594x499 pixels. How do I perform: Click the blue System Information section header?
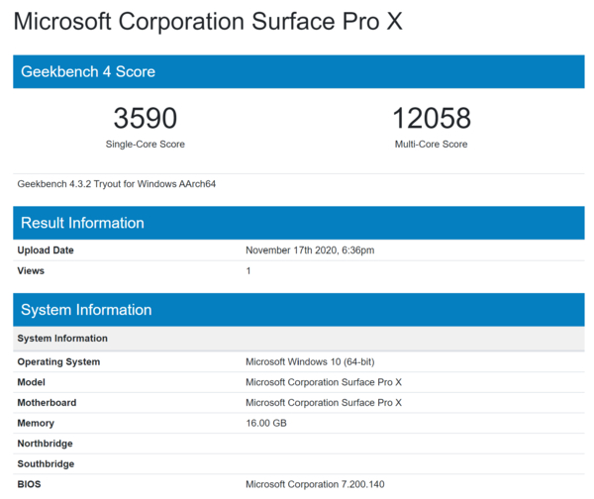298,310
